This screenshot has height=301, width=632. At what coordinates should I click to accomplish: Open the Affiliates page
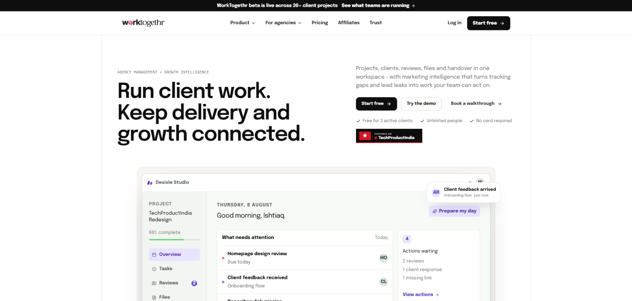(349, 23)
